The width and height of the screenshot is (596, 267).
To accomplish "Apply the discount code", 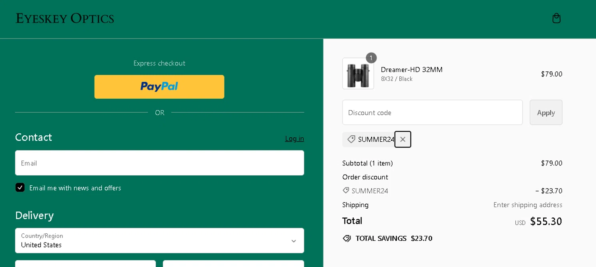I will pos(546,112).
